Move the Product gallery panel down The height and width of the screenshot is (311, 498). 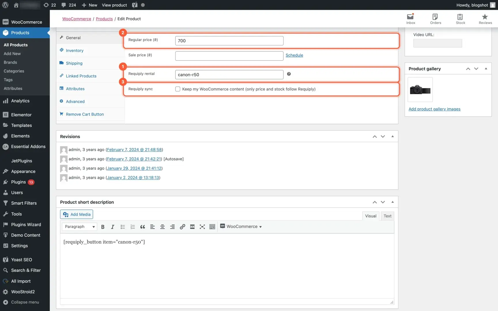[476, 69]
